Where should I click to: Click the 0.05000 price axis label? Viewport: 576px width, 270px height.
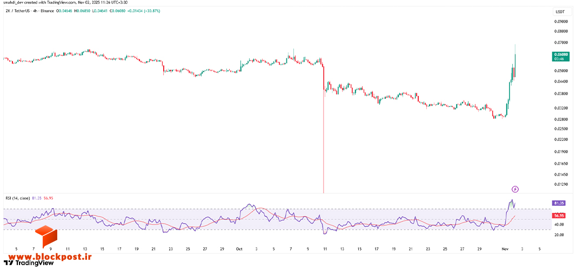click(560, 71)
